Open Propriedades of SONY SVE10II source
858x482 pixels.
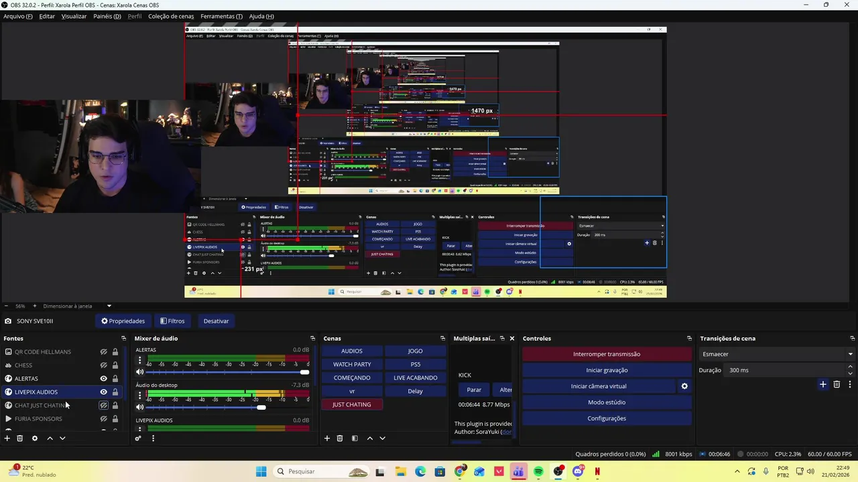(x=123, y=321)
